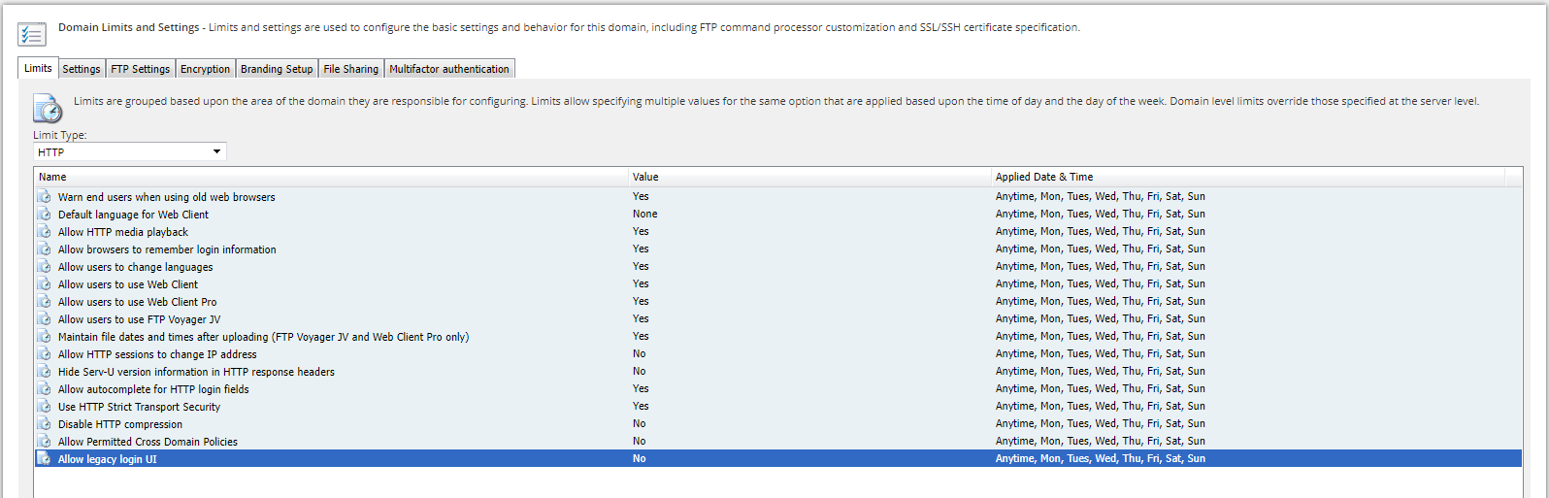
Task: Click the limits clock page icon
Action: tap(48, 108)
